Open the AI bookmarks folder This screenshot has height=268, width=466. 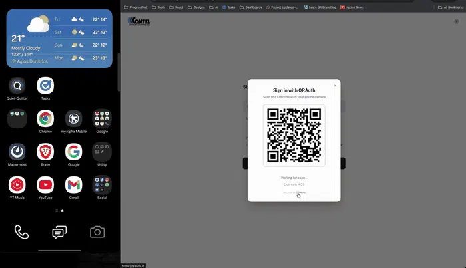point(214,7)
